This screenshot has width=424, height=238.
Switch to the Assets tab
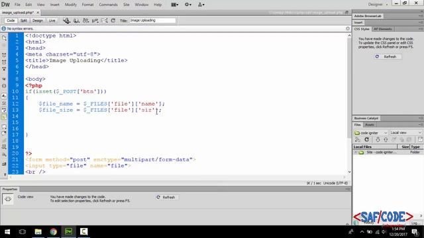point(370,125)
